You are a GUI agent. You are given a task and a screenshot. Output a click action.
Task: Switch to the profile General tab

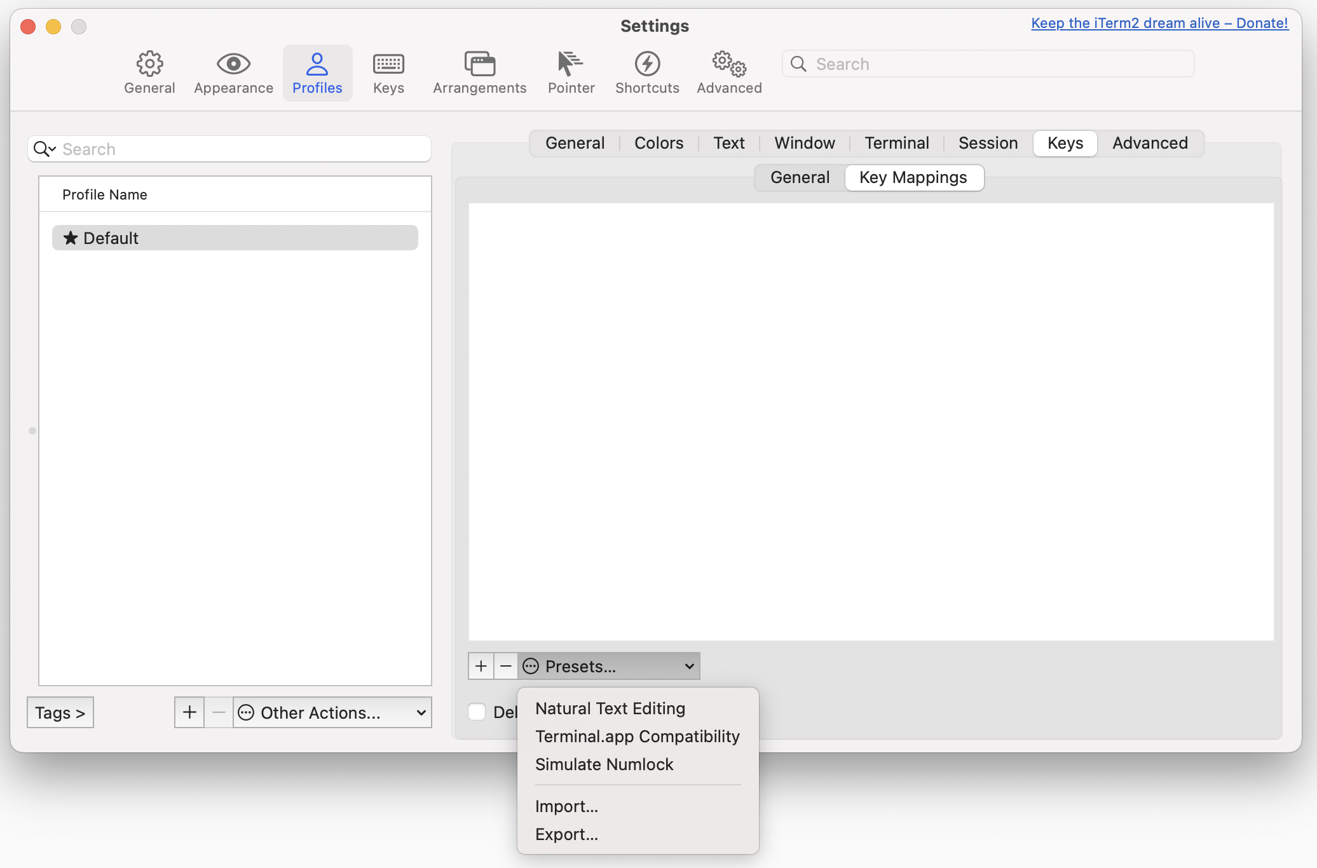coord(575,143)
